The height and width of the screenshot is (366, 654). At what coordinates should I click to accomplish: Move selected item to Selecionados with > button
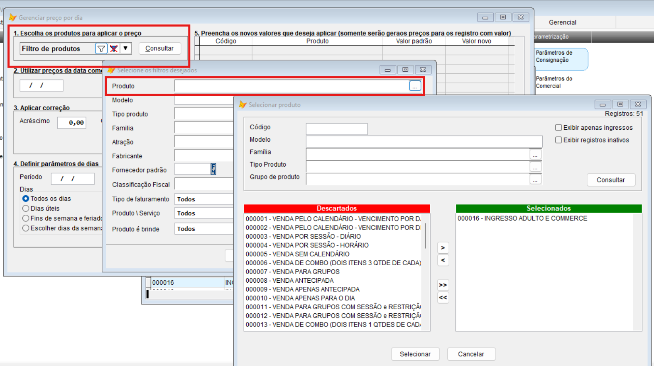point(443,248)
